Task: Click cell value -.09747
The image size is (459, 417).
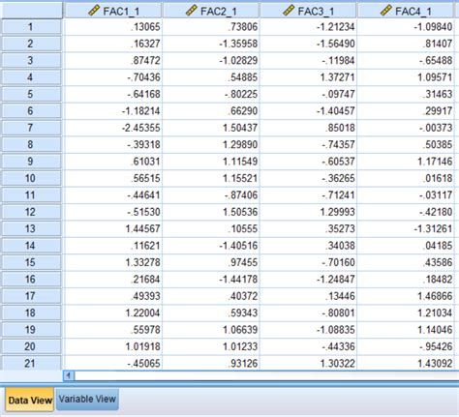Action: pos(308,94)
